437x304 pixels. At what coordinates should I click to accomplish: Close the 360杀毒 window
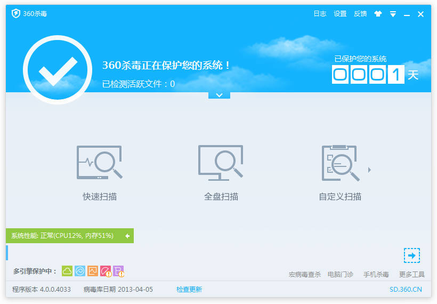[420, 14]
